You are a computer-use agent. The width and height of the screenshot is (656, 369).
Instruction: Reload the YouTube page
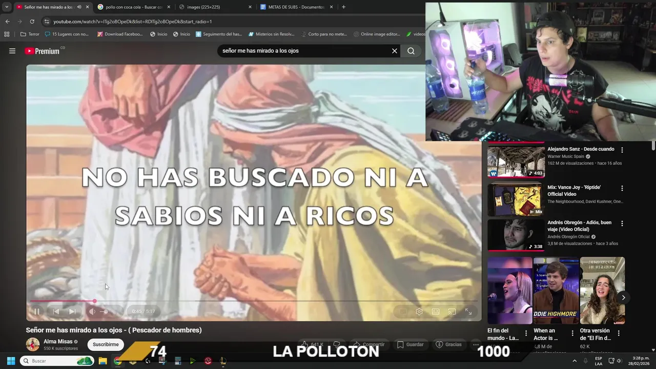(32, 22)
